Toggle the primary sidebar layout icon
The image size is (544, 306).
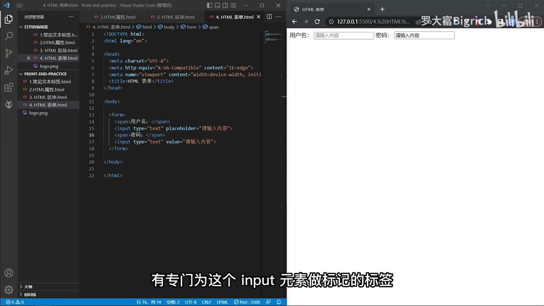pyautogui.click(x=209, y=5)
